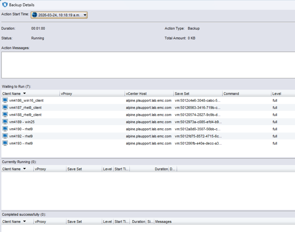Viewport: 295px width, 232px height.
Task: Click Duration header in Completed successfully table
Action: click(139, 222)
